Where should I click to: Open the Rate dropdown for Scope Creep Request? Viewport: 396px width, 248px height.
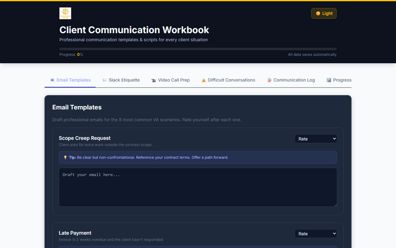coord(316,139)
